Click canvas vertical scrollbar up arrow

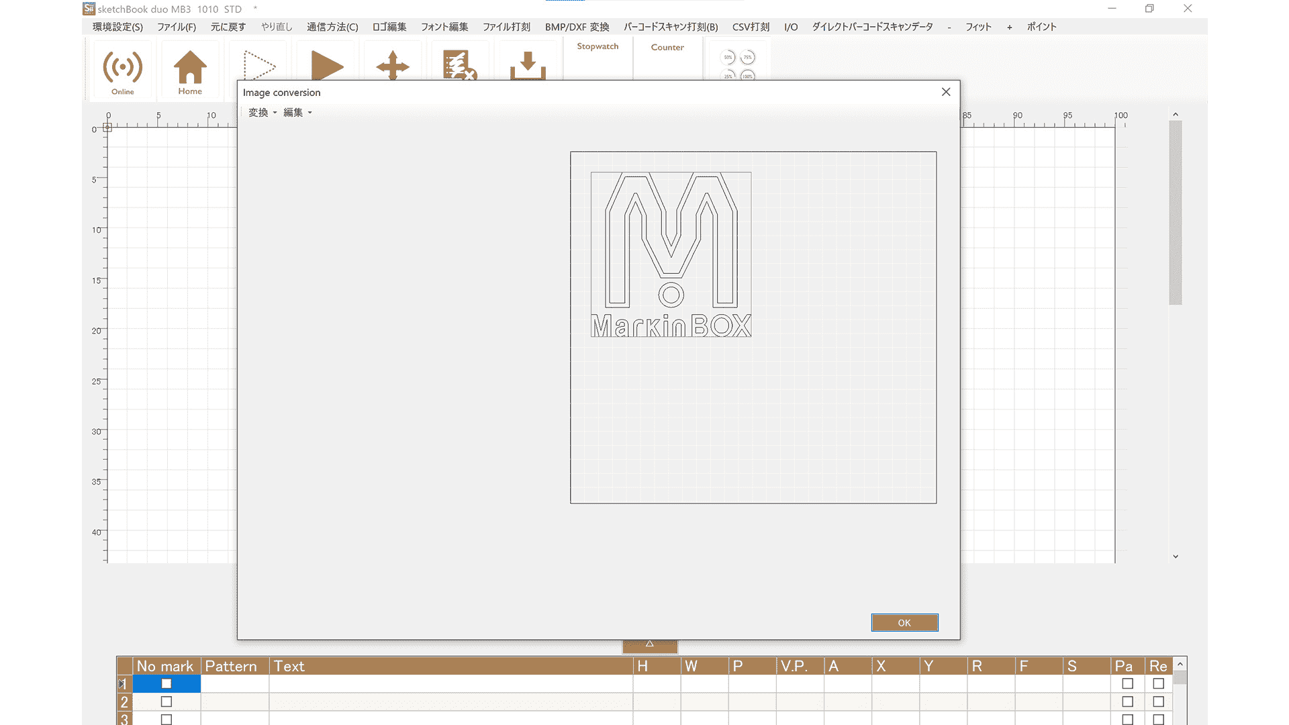1176,115
